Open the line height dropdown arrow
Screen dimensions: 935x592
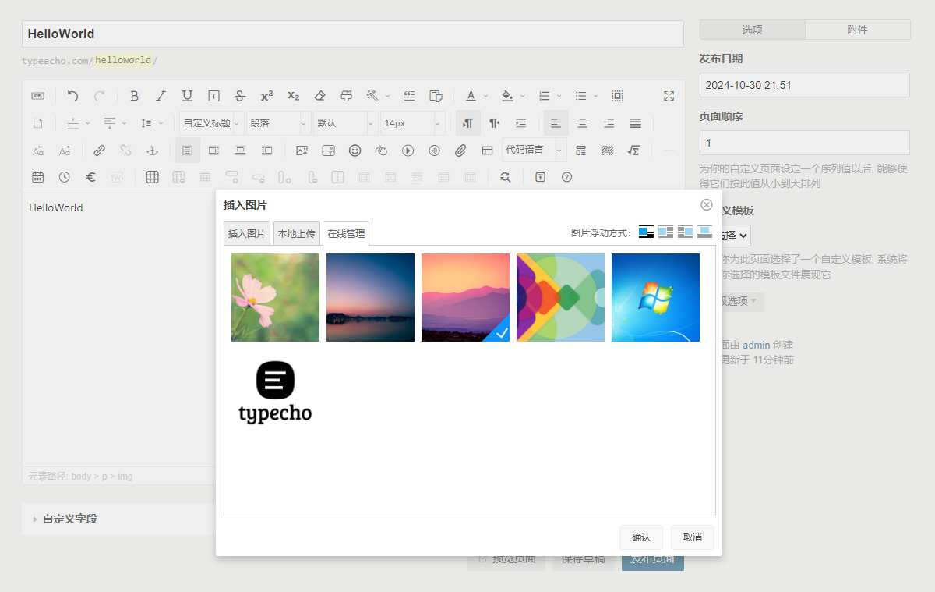pyautogui.click(x=161, y=123)
